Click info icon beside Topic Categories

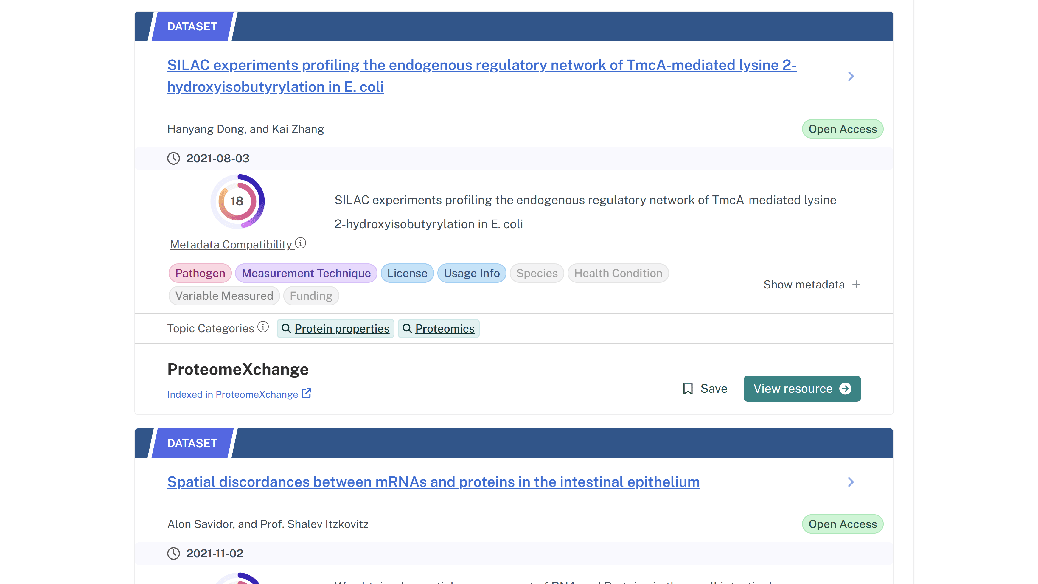coord(263,327)
